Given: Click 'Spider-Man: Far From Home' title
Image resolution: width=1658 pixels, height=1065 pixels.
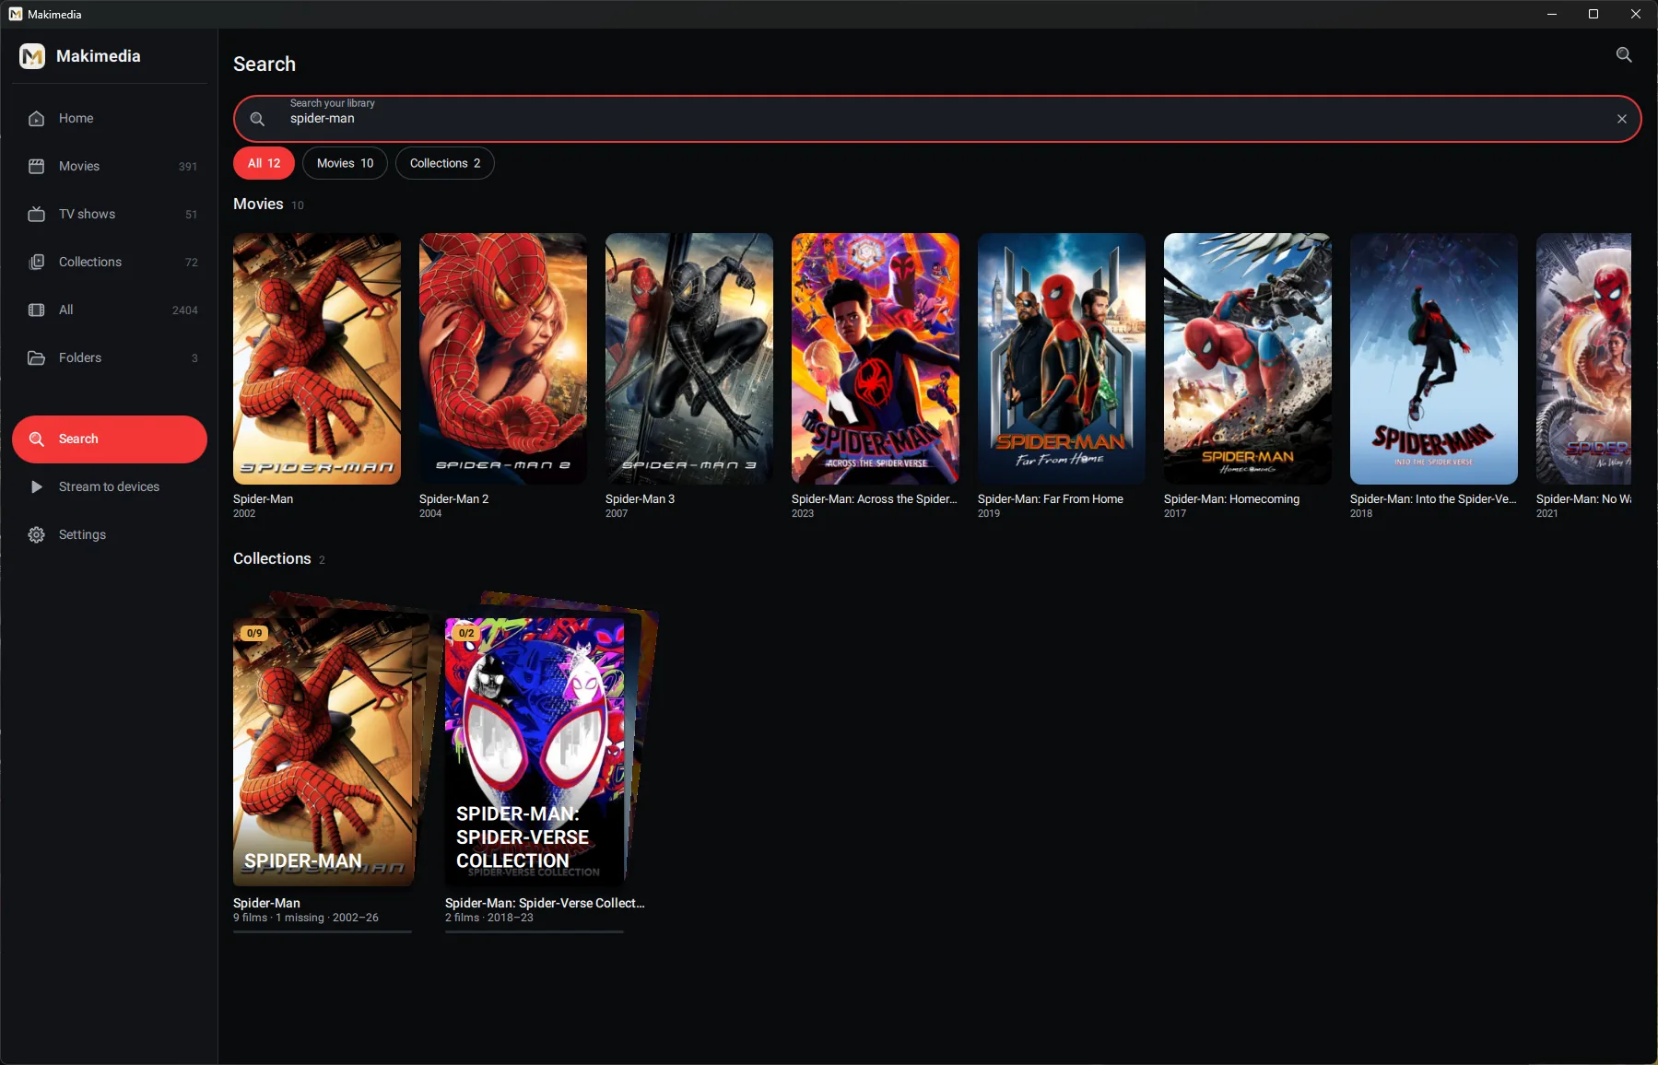Looking at the screenshot, I should pos(1051,498).
